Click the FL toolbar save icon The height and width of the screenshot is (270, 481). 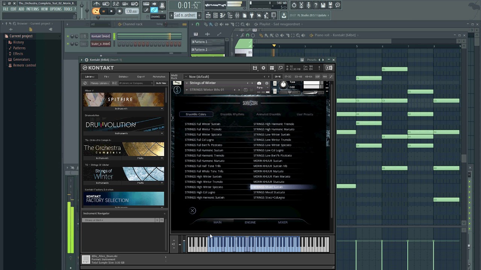[x=323, y=5]
